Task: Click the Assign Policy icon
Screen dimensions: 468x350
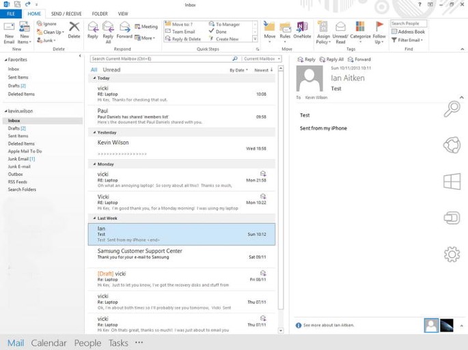Action: pos(323,27)
